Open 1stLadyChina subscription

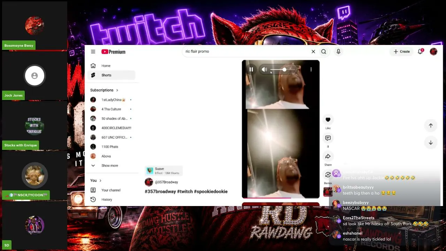tap(112, 100)
